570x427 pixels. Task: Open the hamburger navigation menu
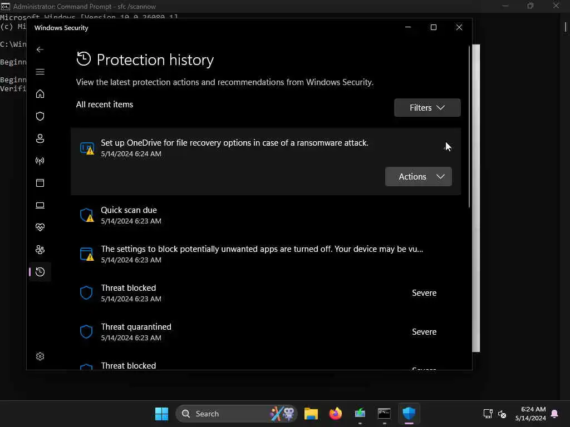tap(40, 72)
